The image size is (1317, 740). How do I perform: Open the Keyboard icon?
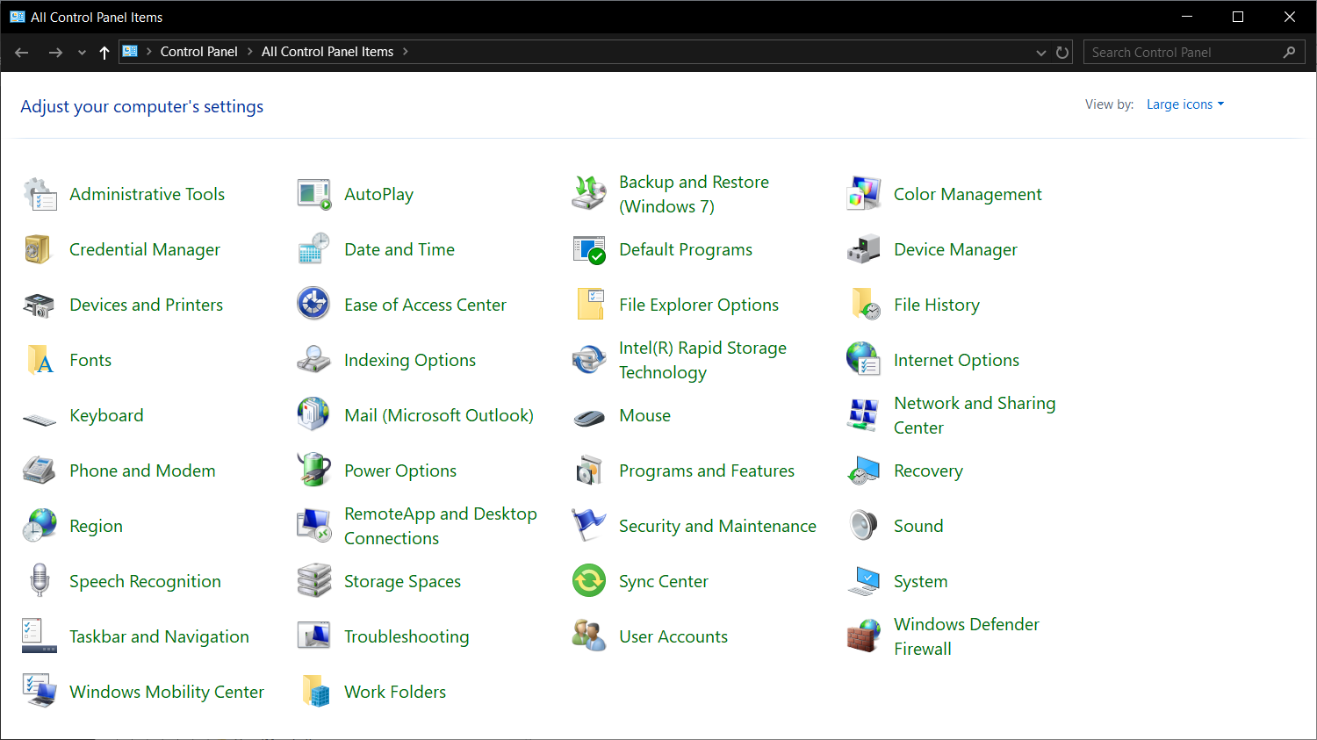point(40,419)
